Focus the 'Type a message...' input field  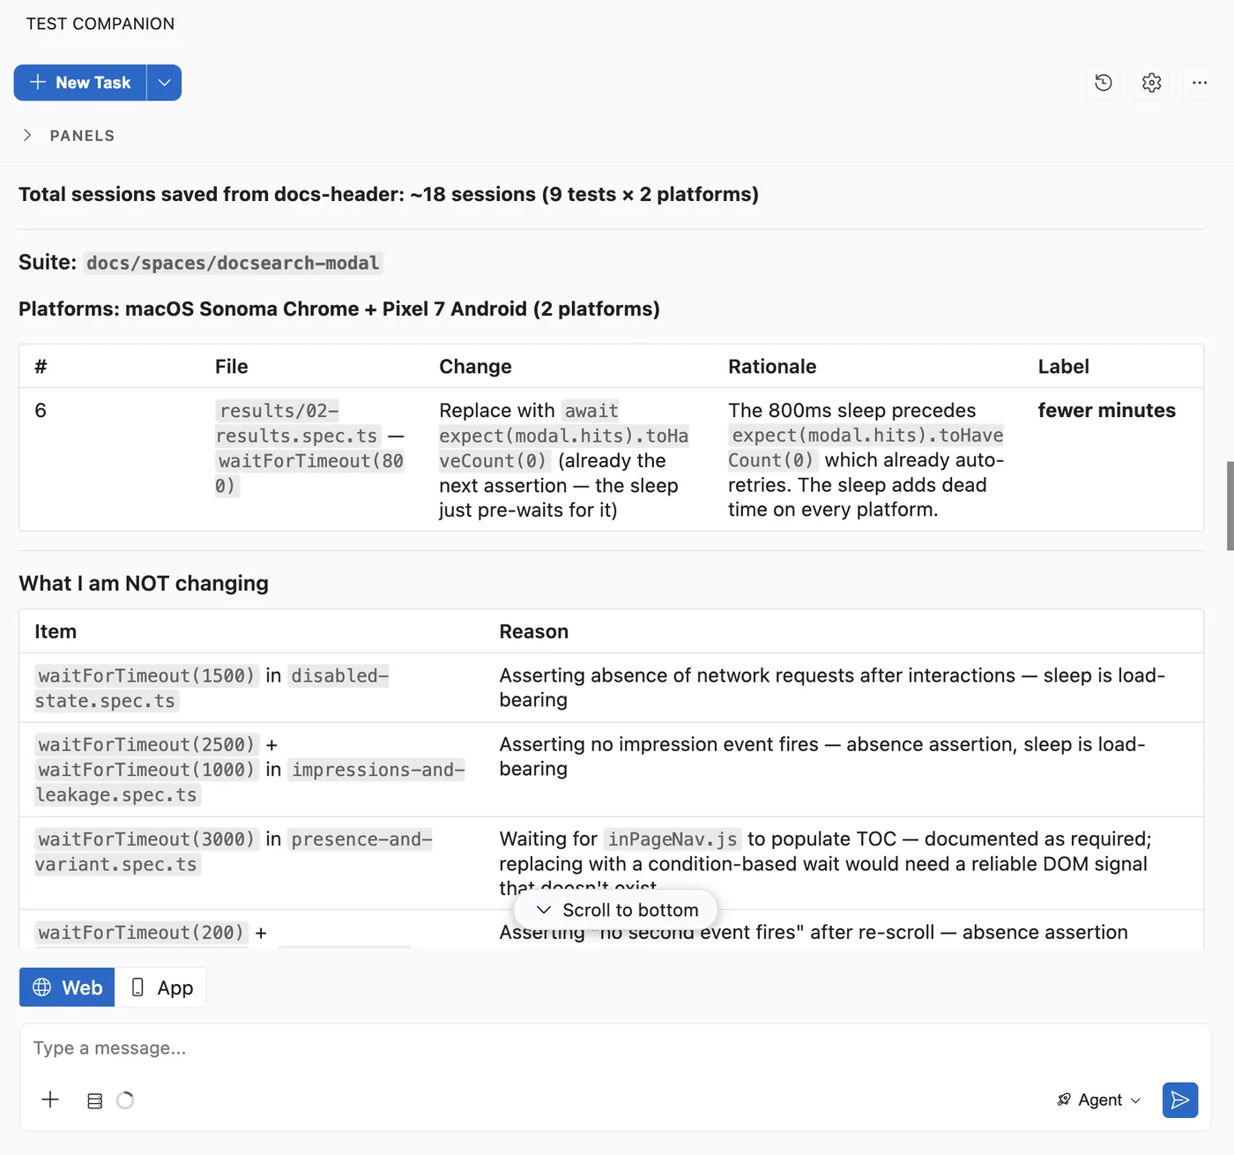coord(615,1048)
